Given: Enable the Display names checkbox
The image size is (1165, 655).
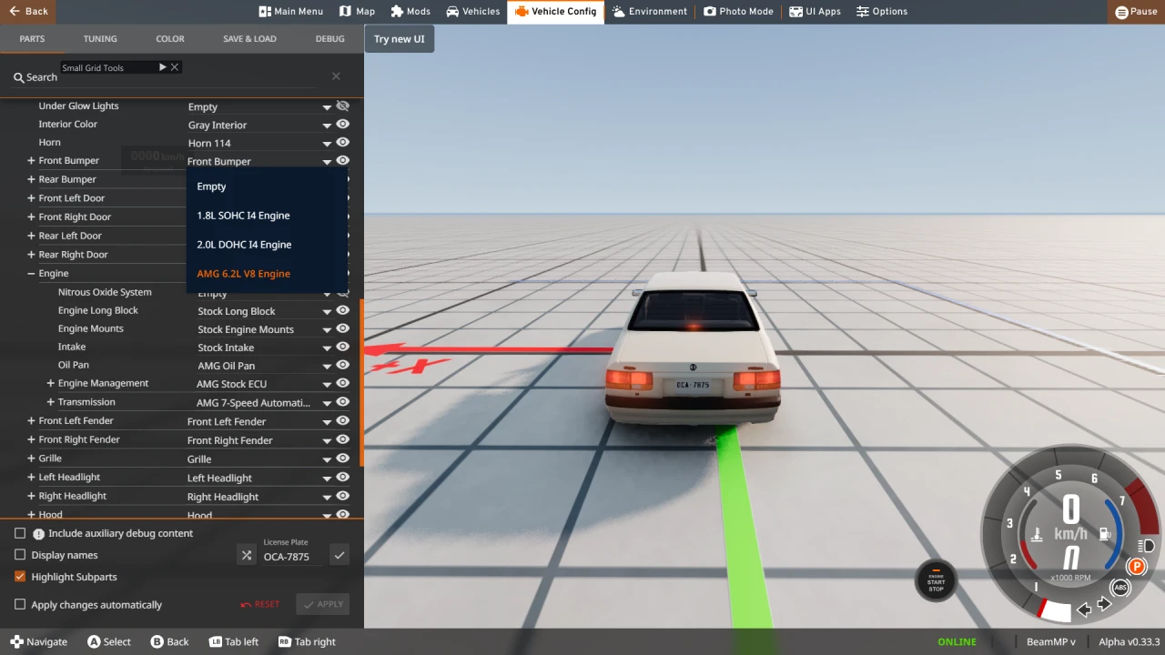Looking at the screenshot, I should pos(20,555).
